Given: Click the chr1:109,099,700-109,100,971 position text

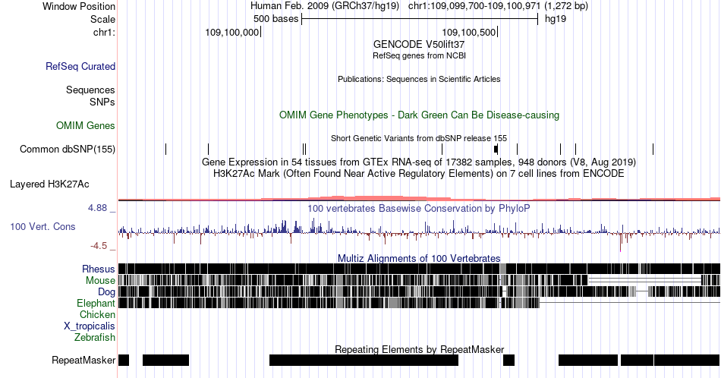Looking at the screenshot, I should coord(474,6).
